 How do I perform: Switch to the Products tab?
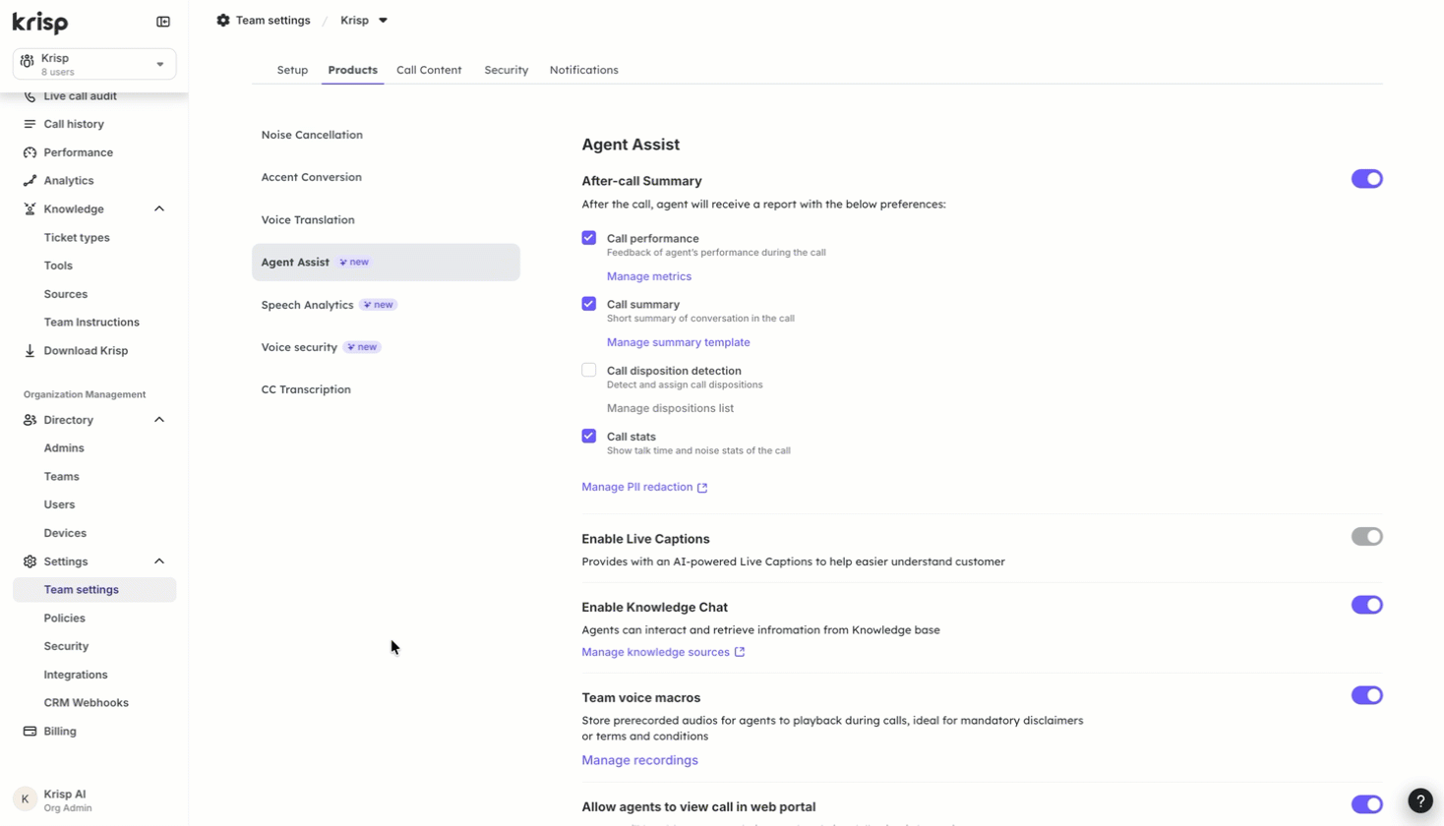(x=352, y=70)
